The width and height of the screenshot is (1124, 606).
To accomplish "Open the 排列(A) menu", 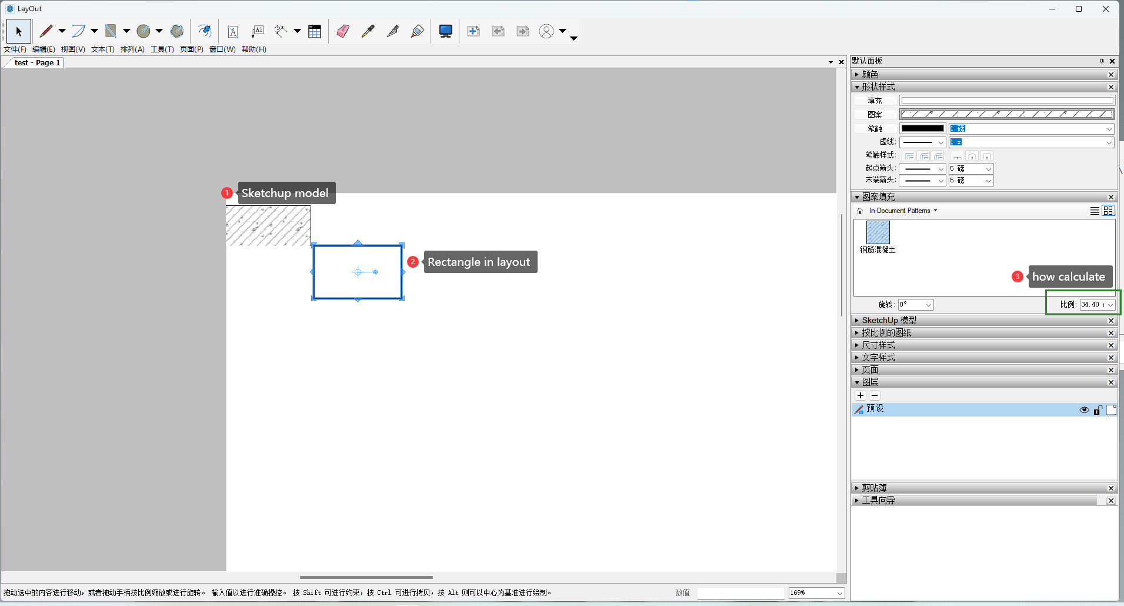I will coord(132,49).
